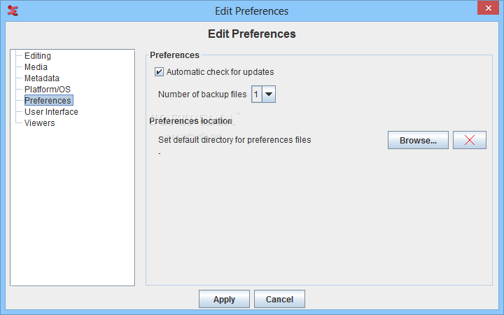Open the Metadata preferences category
The height and width of the screenshot is (315, 504).
[42, 78]
